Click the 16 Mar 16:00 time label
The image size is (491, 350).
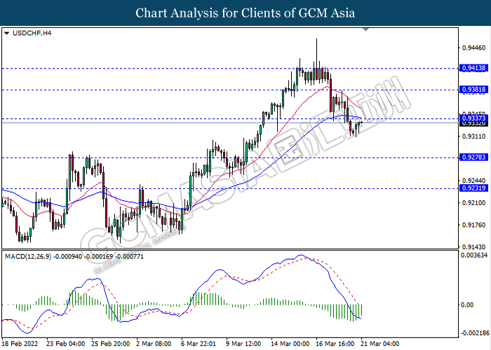click(335, 344)
